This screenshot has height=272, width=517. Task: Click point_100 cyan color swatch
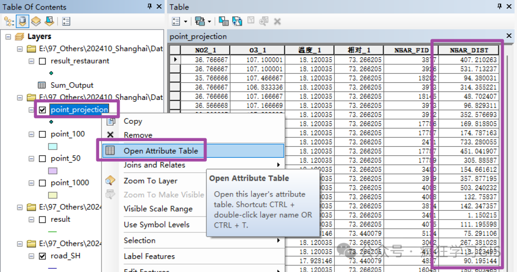pyautogui.click(x=53, y=146)
